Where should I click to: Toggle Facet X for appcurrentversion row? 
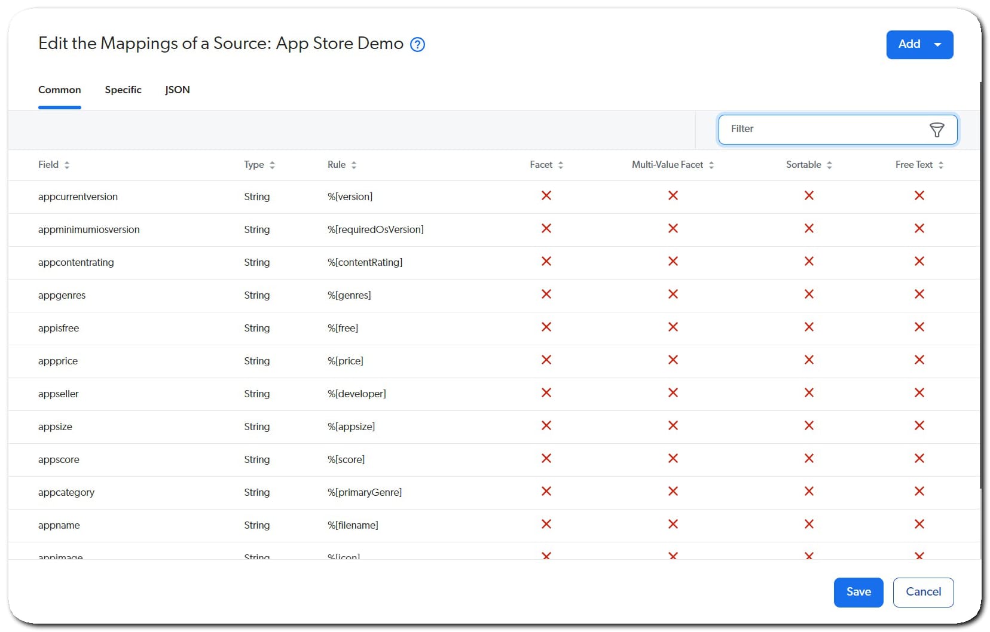(546, 196)
